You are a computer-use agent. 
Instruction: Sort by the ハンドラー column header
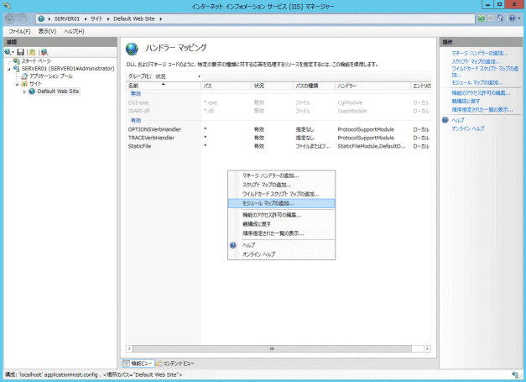coord(372,86)
